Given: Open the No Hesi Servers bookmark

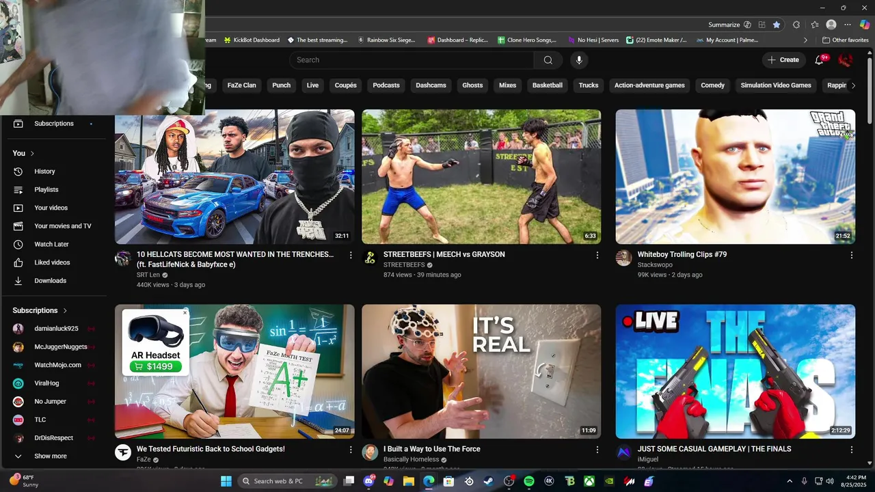Looking at the screenshot, I should pos(593,40).
